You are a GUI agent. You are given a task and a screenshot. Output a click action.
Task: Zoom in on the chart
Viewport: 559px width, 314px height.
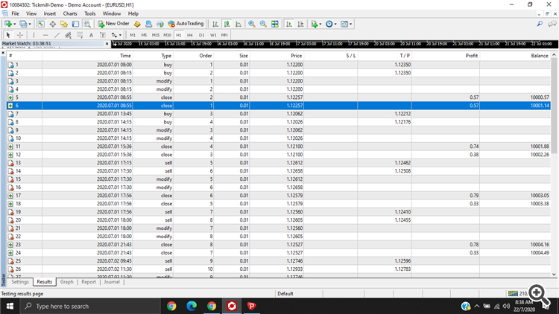pyautogui.click(x=252, y=24)
